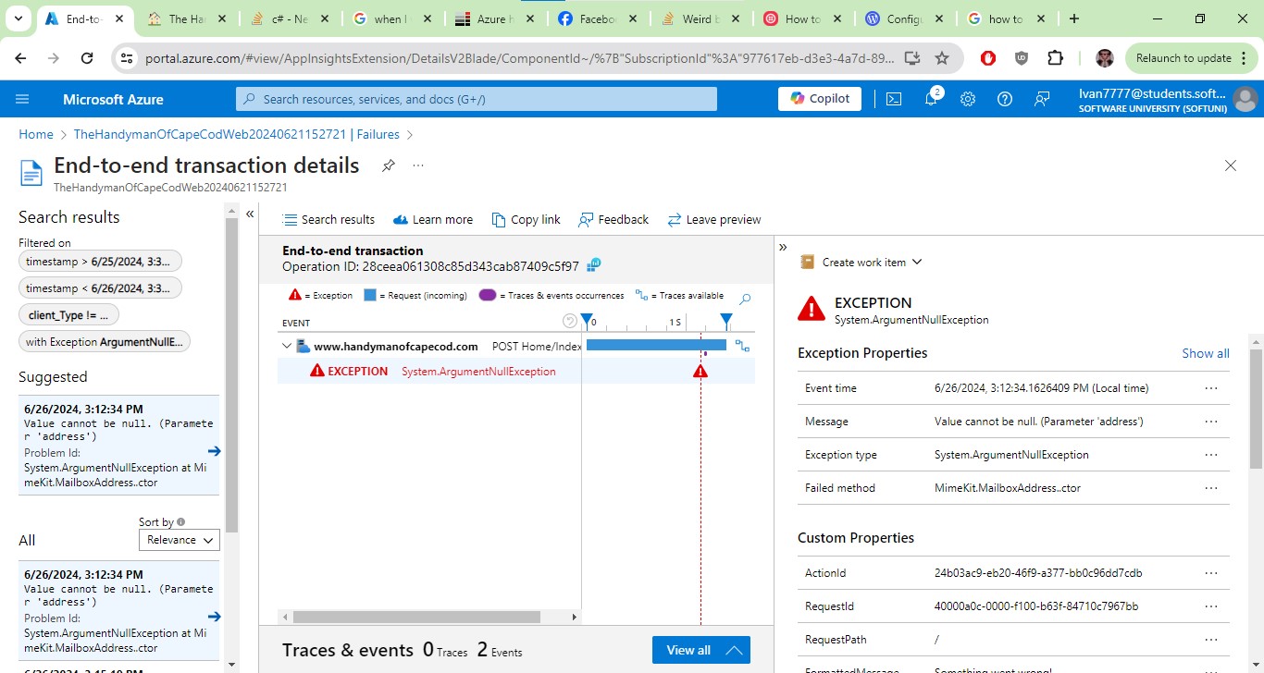Click Relaunch to update
This screenshot has height=673, width=1264.
click(x=1192, y=57)
